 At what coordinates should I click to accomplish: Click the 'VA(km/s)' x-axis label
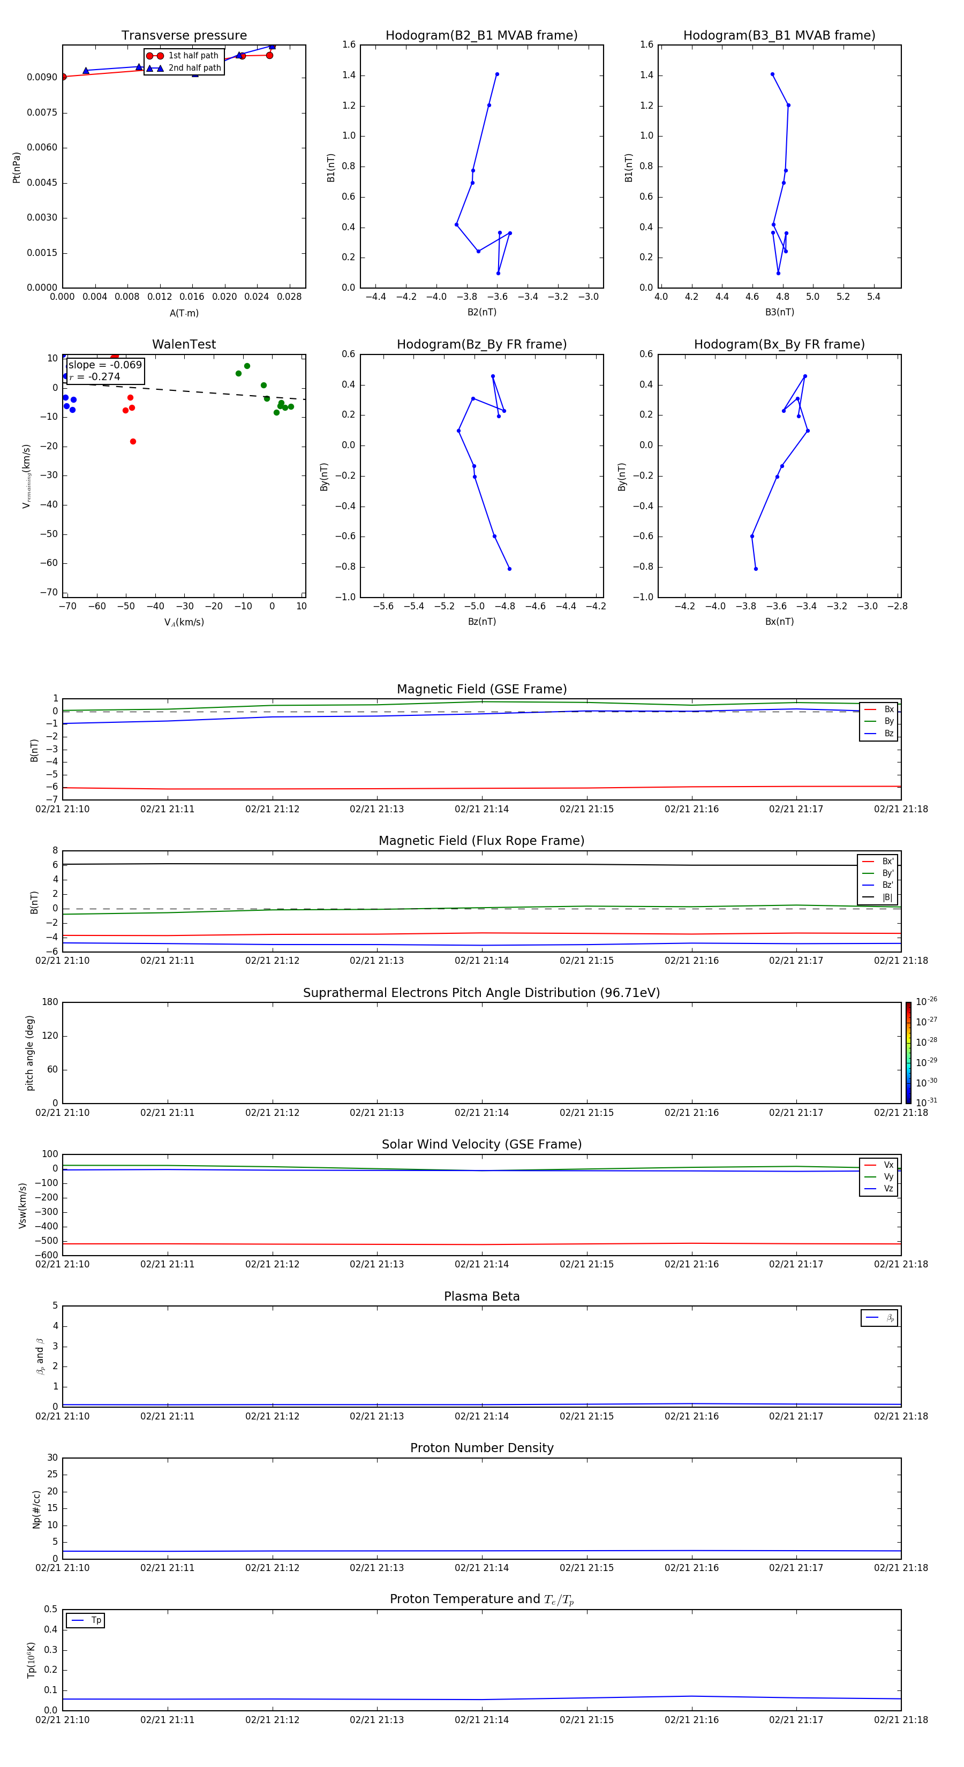(184, 622)
